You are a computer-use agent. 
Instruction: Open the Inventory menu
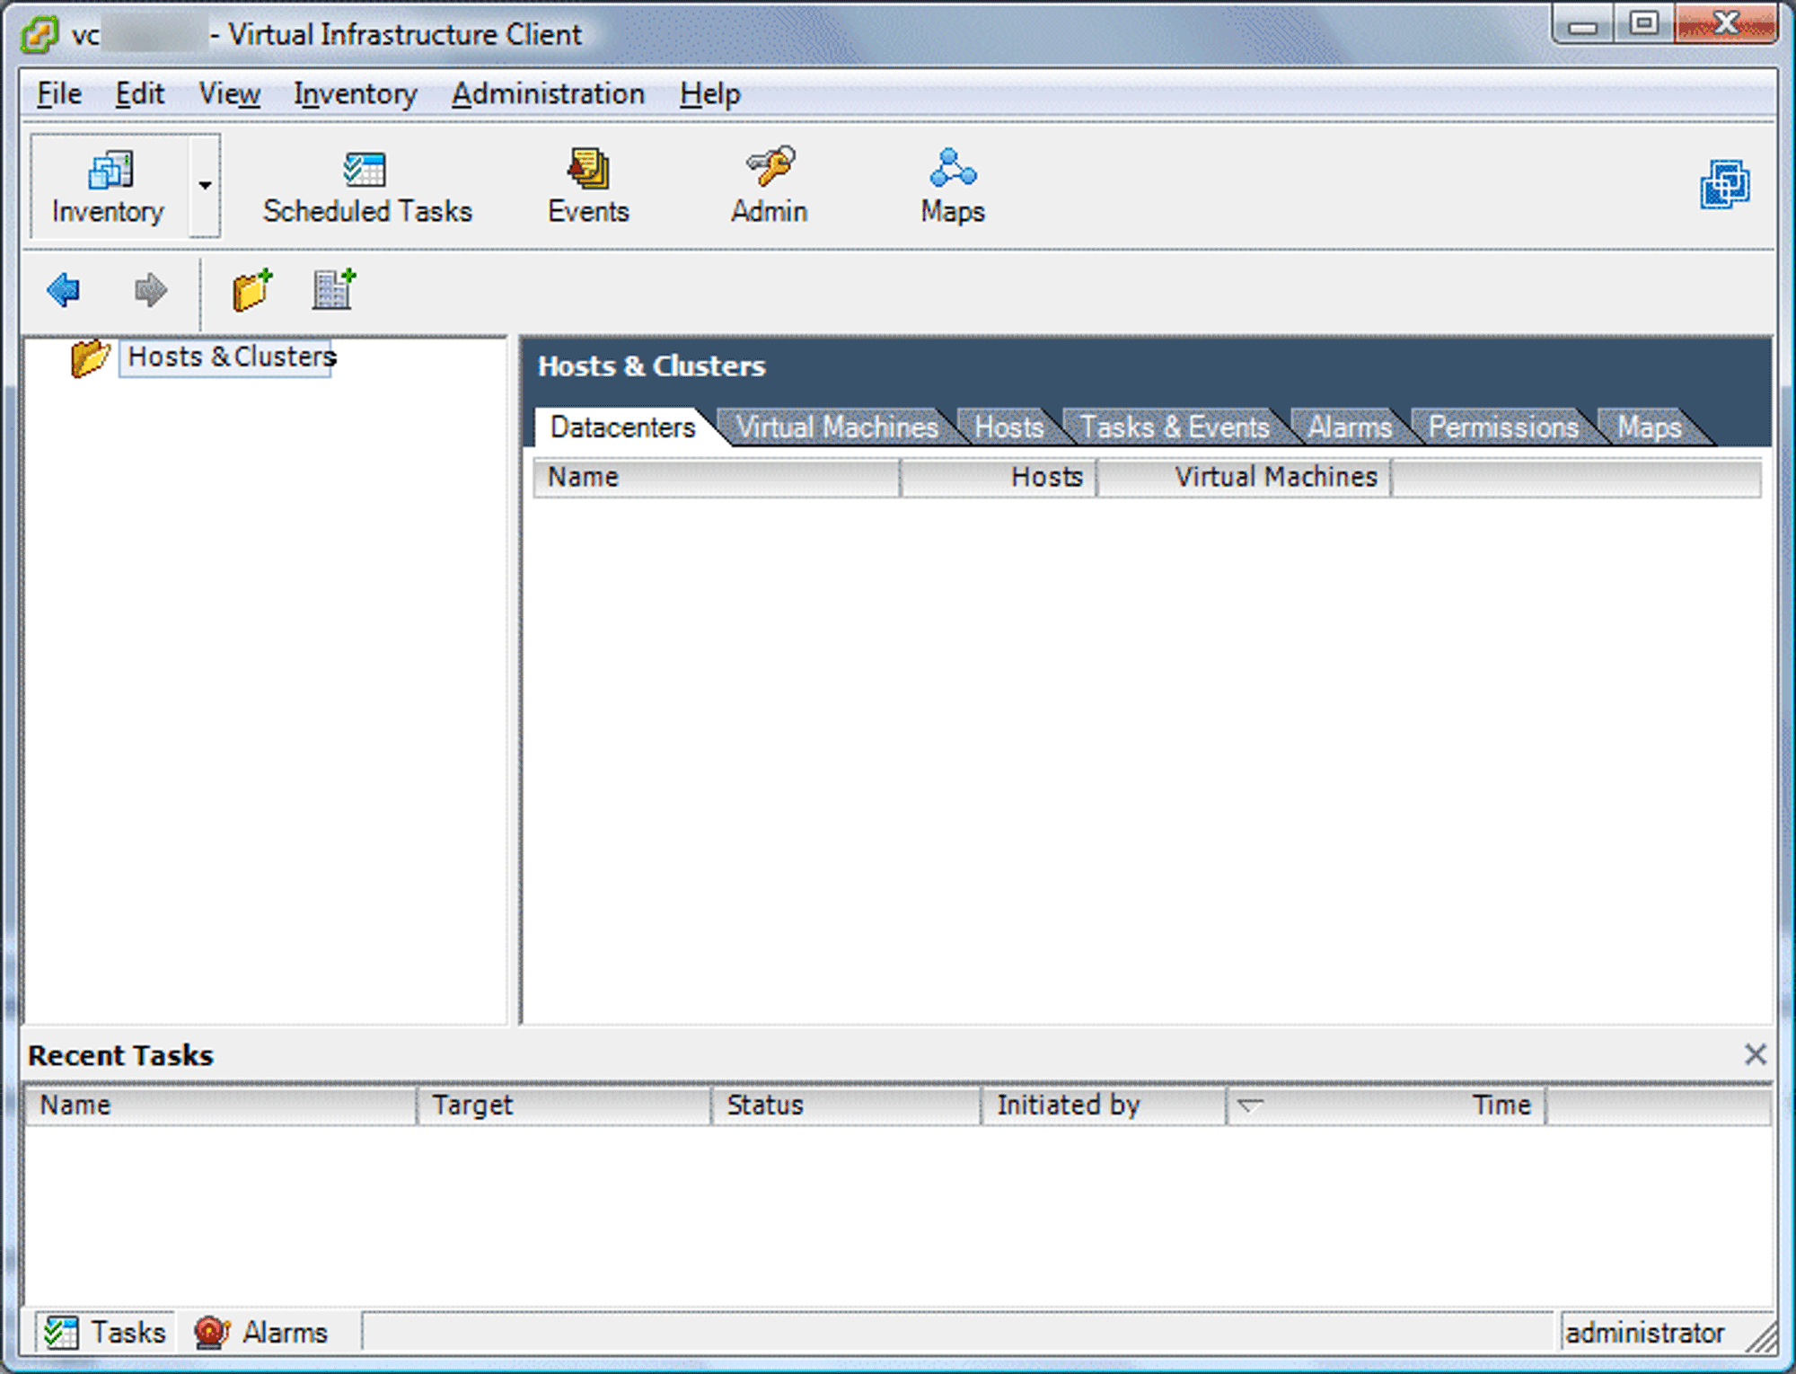[356, 93]
